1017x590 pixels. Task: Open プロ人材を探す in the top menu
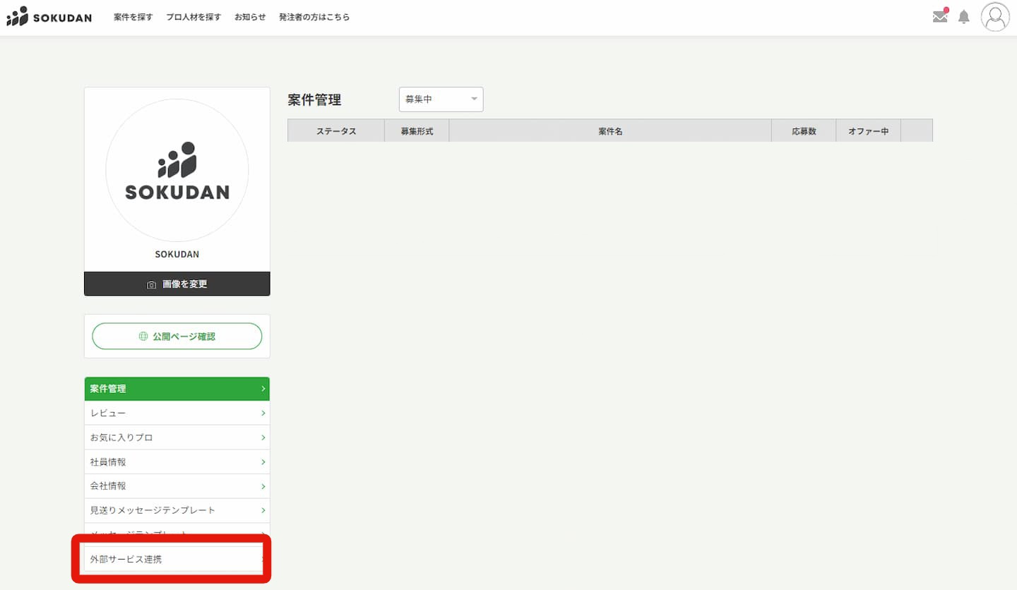coord(194,17)
